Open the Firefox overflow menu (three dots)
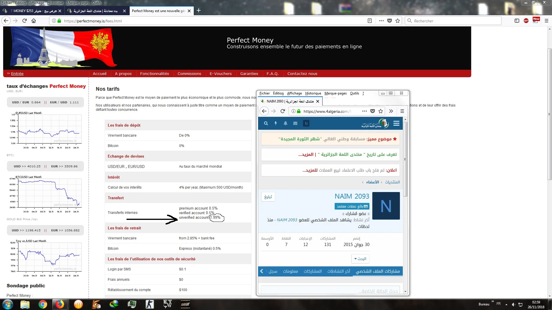 coord(381,21)
